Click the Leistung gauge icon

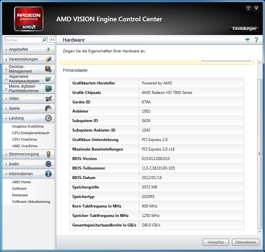click(x=48, y=118)
